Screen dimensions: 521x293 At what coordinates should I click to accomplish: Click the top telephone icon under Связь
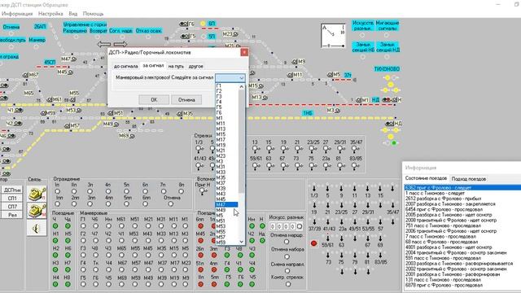[x=37, y=194]
